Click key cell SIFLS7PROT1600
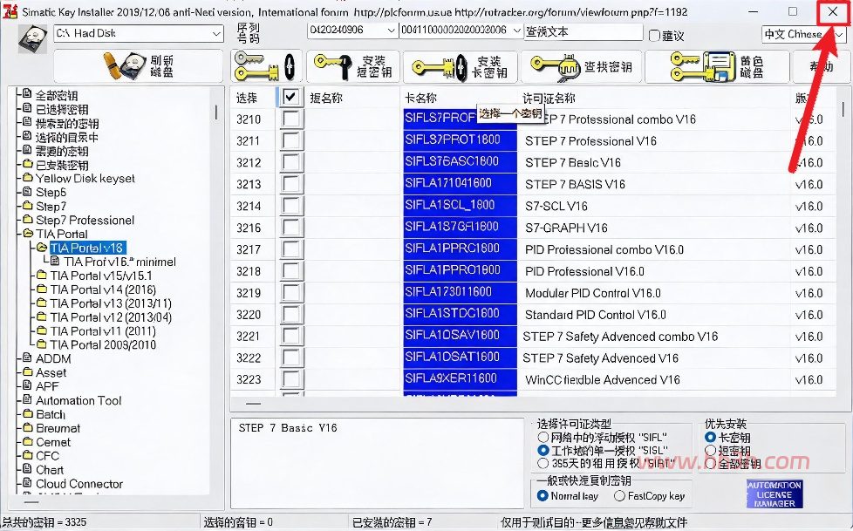Screen dimensions: 853x531 click(460, 140)
